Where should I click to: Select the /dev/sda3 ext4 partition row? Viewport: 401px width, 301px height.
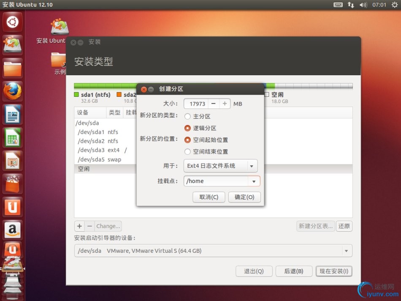(x=106, y=150)
